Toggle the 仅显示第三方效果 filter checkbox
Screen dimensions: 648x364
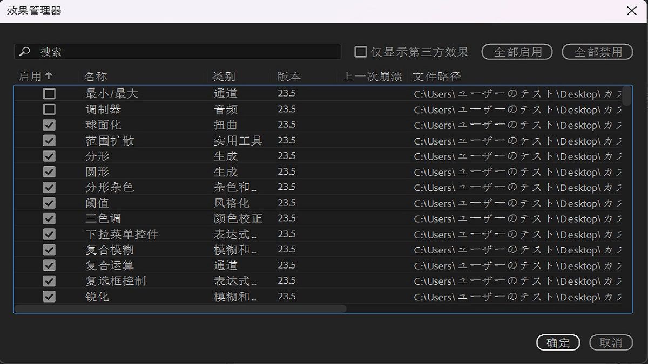[x=360, y=52]
